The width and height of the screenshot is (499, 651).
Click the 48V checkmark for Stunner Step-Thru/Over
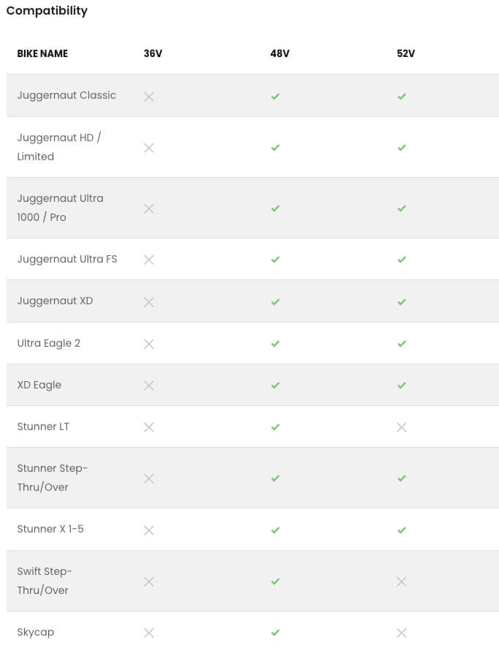click(x=275, y=478)
